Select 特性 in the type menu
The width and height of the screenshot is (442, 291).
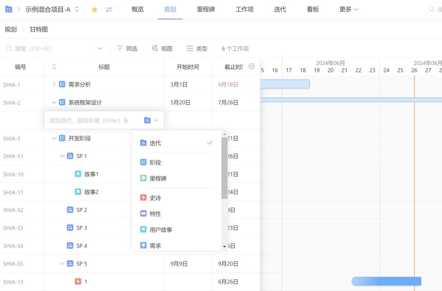tap(176, 214)
